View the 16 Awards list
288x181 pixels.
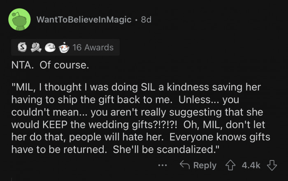pos(93,47)
